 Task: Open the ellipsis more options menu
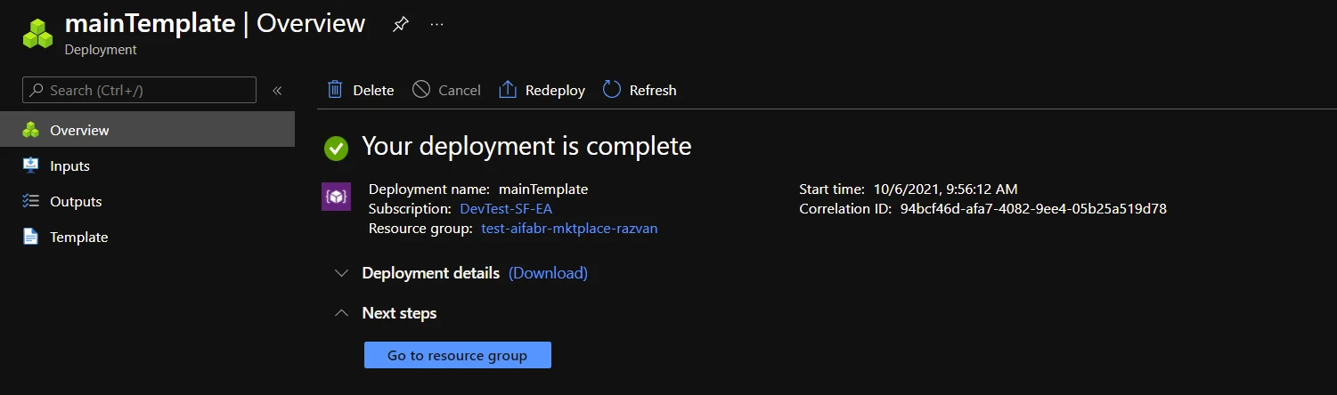pos(436,25)
